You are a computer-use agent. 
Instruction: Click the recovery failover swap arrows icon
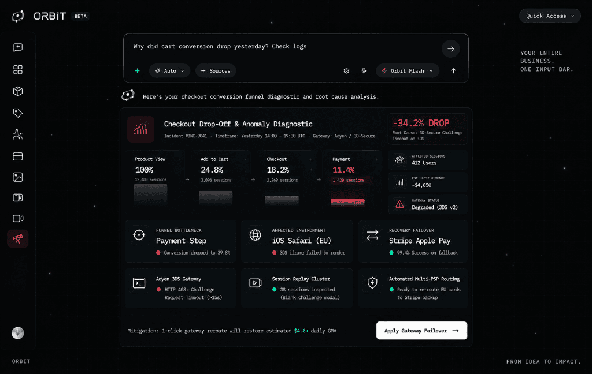pyautogui.click(x=372, y=235)
